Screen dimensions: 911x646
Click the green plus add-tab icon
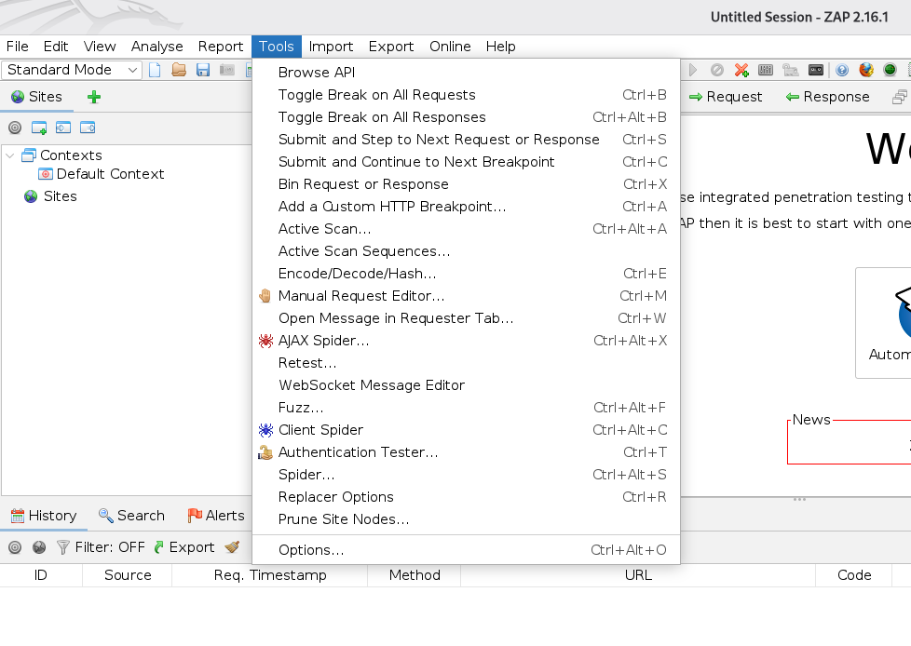tap(94, 97)
